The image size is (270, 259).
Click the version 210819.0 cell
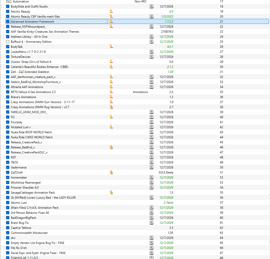(x=167, y=32)
